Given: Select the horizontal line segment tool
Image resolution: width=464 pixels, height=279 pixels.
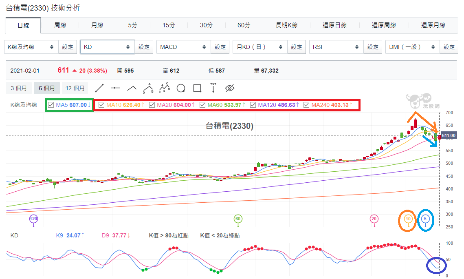Looking at the screenshot, I should pos(115,88).
